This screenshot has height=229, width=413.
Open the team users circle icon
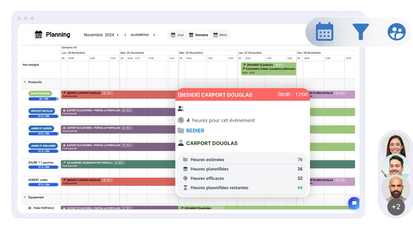[396, 32]
